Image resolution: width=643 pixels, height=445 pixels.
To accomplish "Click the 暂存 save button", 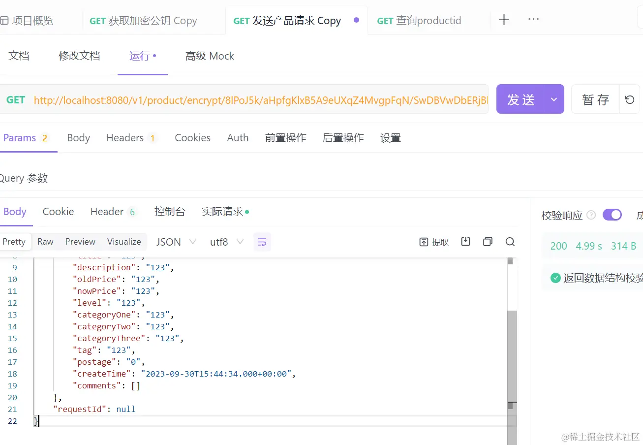I will tap(595, 99).
